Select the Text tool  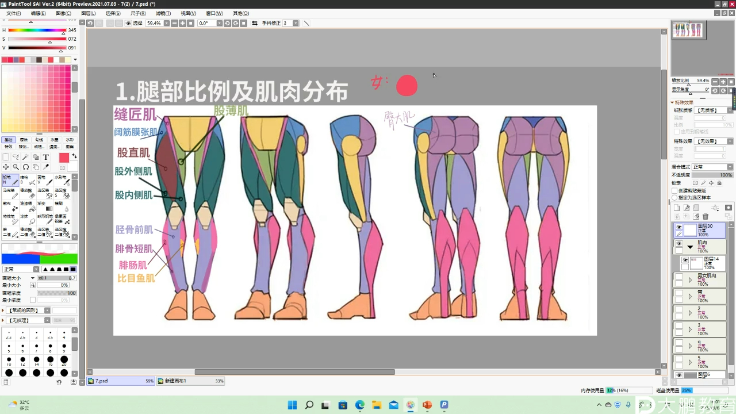(x=46, y=157)
